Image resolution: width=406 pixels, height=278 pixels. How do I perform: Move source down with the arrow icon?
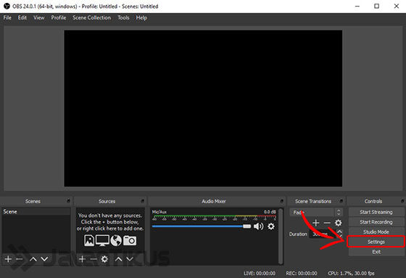pyautogui.click(x=130, y=259)
